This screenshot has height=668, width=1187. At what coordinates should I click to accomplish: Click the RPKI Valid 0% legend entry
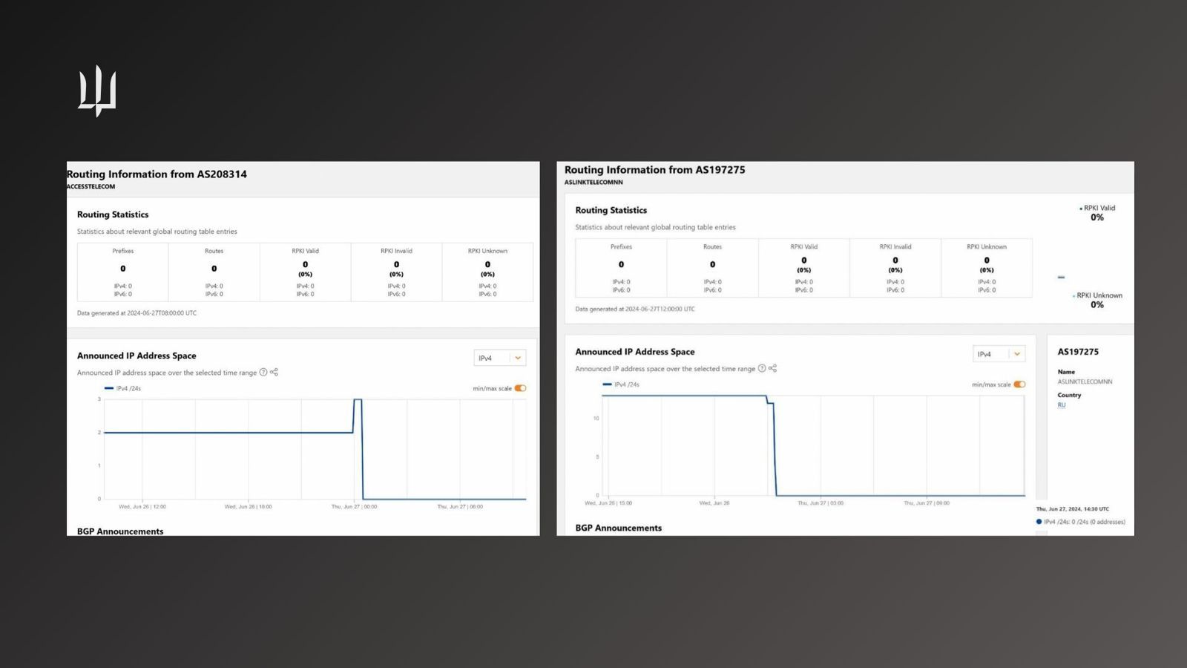click(x=1097, y=213)
